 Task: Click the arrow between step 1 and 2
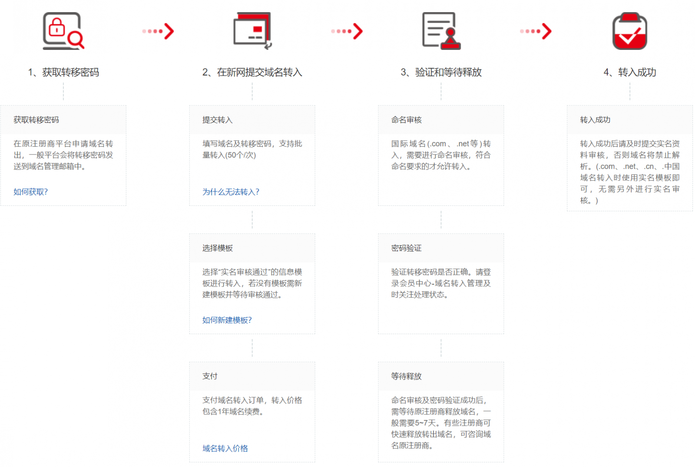pos(158,31)
